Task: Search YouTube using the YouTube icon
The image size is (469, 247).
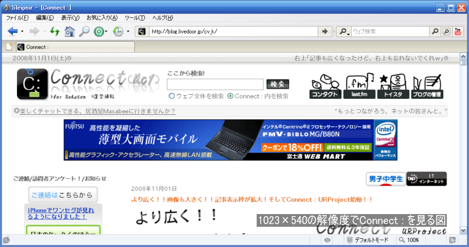Action: (458, 31)
